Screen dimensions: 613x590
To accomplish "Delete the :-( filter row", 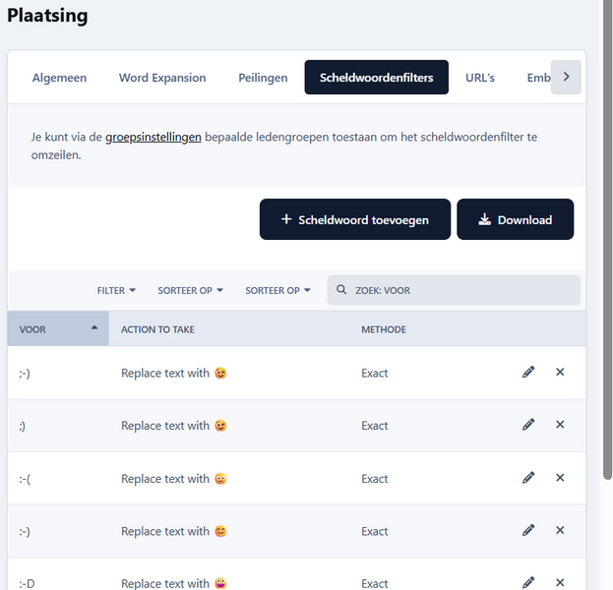I will point(560,478).
